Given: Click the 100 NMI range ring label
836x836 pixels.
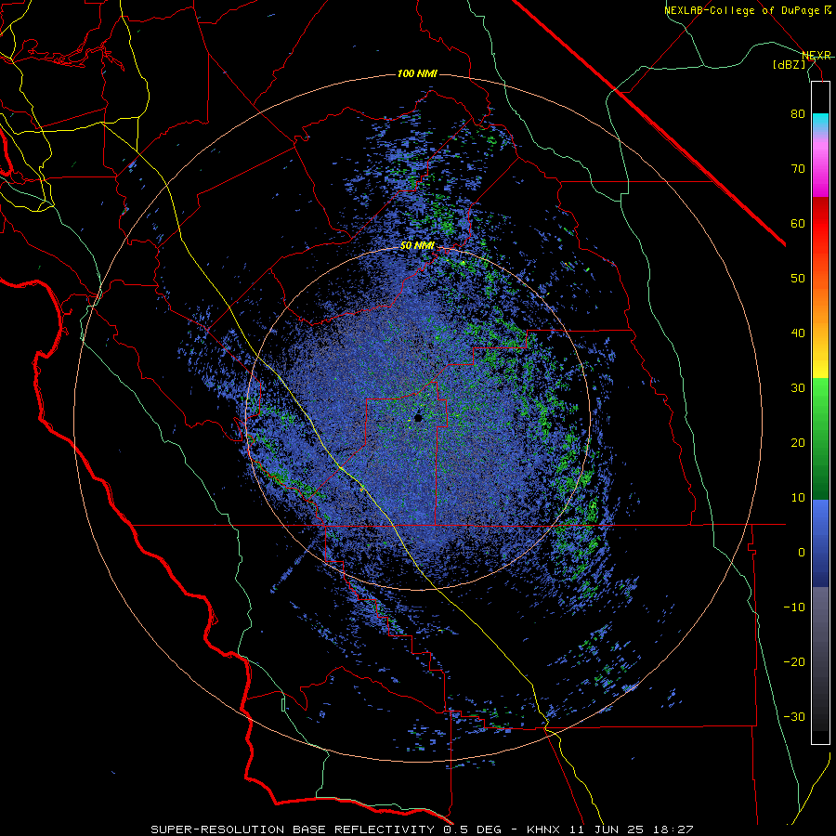Looking at the screenshot, I should [x=417, y=73].
